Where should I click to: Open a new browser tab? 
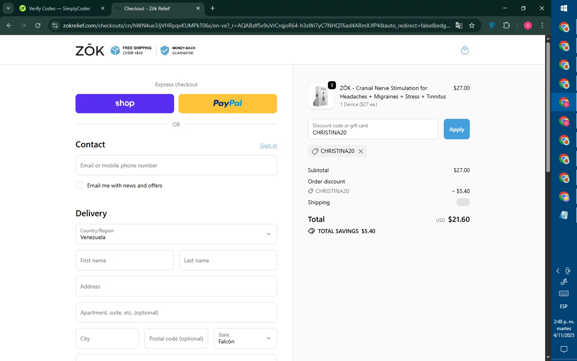point(212,8)
